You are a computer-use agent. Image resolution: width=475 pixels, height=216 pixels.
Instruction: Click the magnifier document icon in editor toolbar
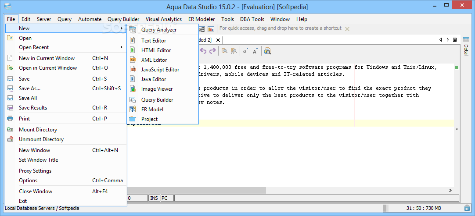click(x=267, y=51)
